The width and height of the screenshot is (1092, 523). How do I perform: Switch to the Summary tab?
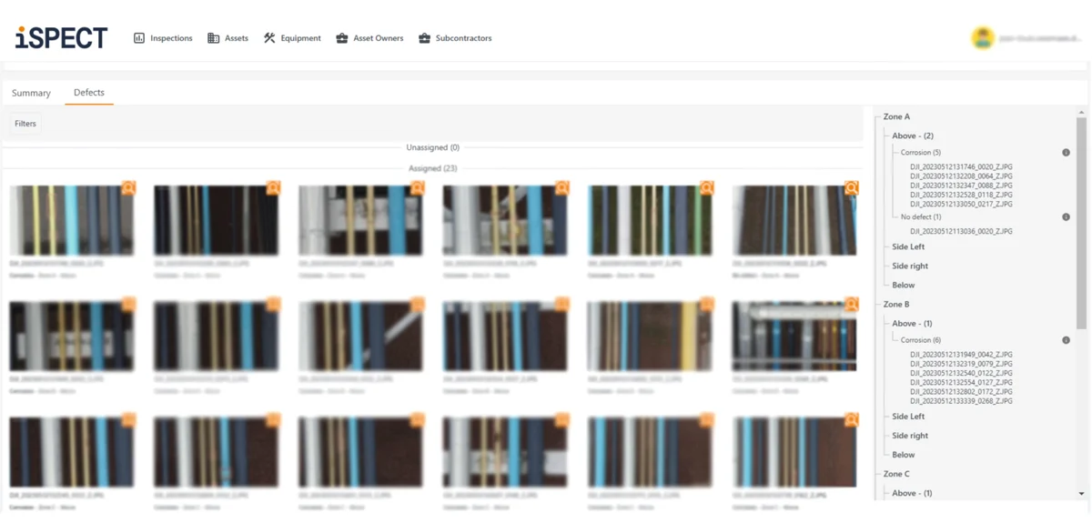[31, 93]
